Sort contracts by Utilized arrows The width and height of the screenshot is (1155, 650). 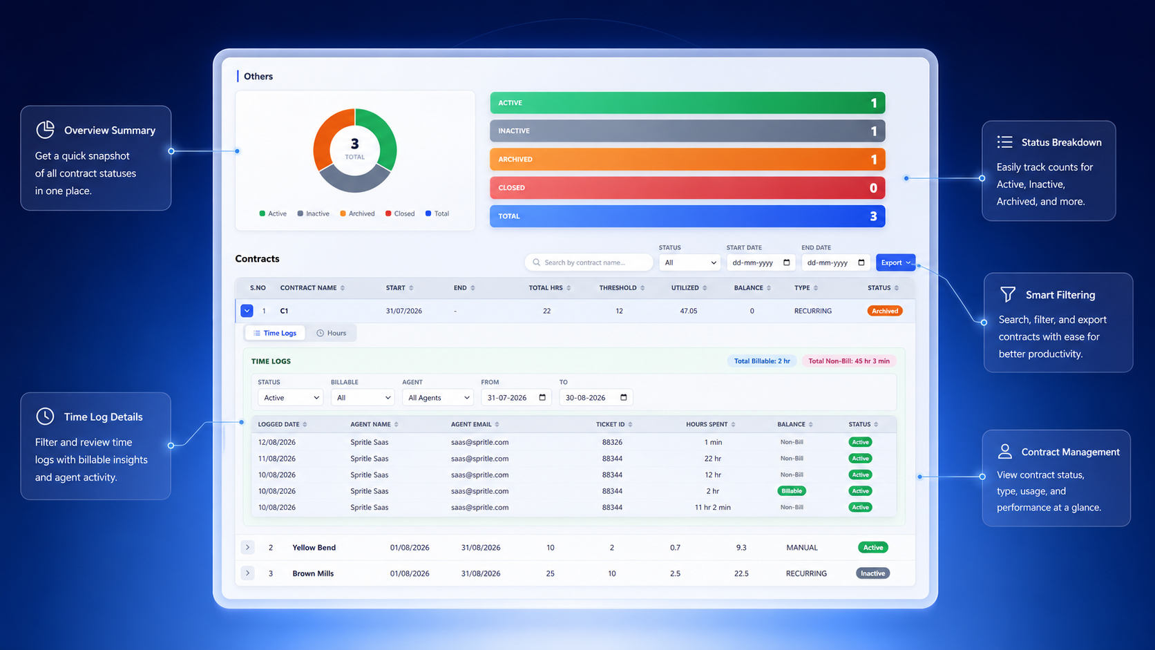[705, 288]
